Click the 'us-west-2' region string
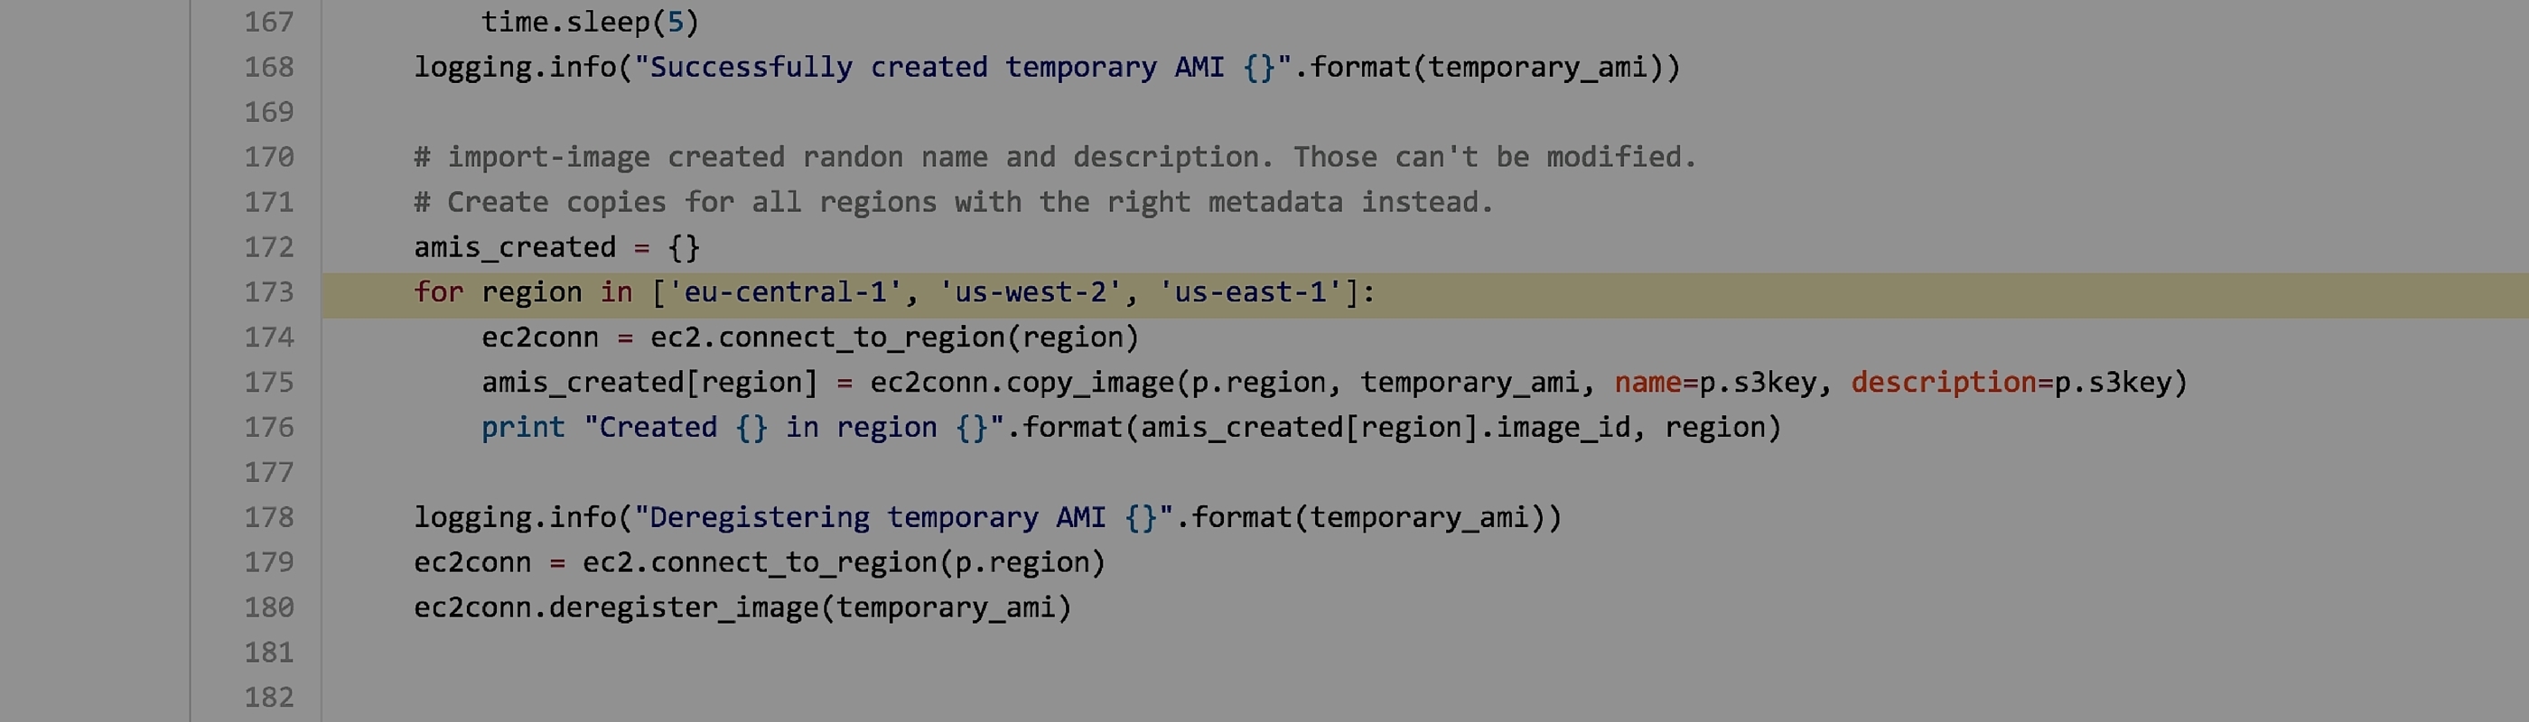The width and height of the screenshot is (2529, 722). tap(1031, 292)
